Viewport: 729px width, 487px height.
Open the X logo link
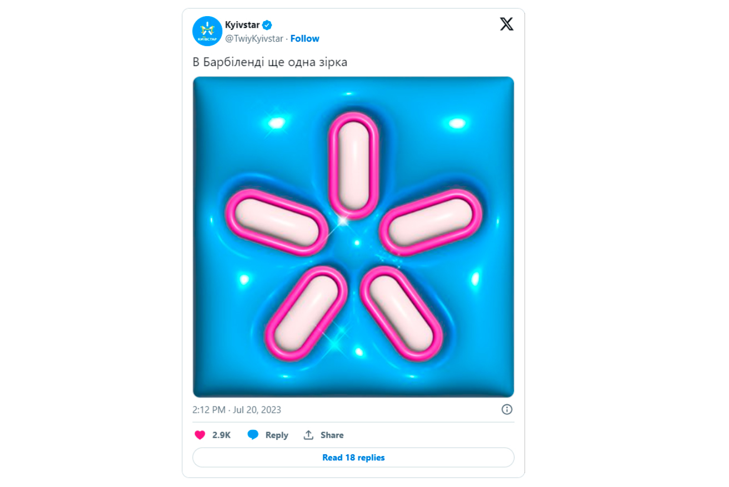pos(506,24)
